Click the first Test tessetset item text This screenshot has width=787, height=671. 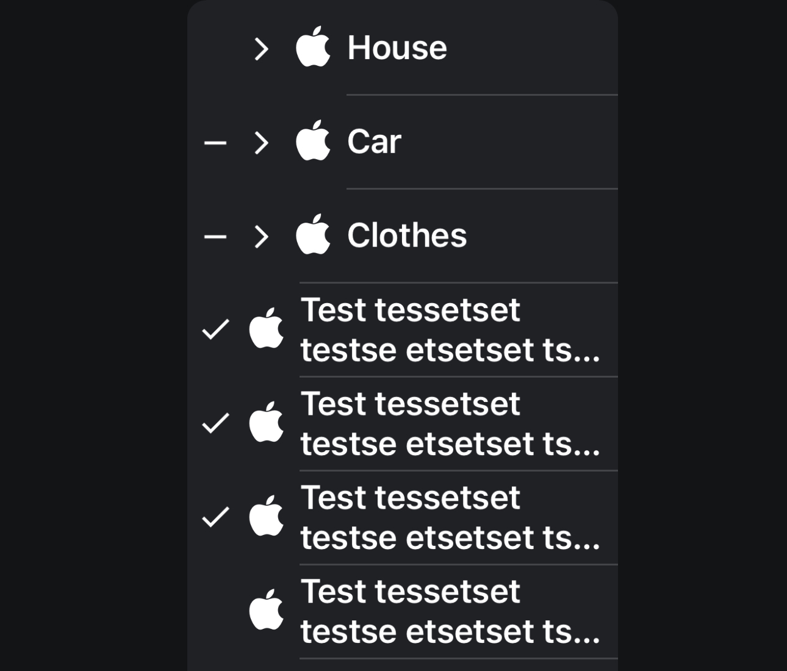tap(450, 329)
